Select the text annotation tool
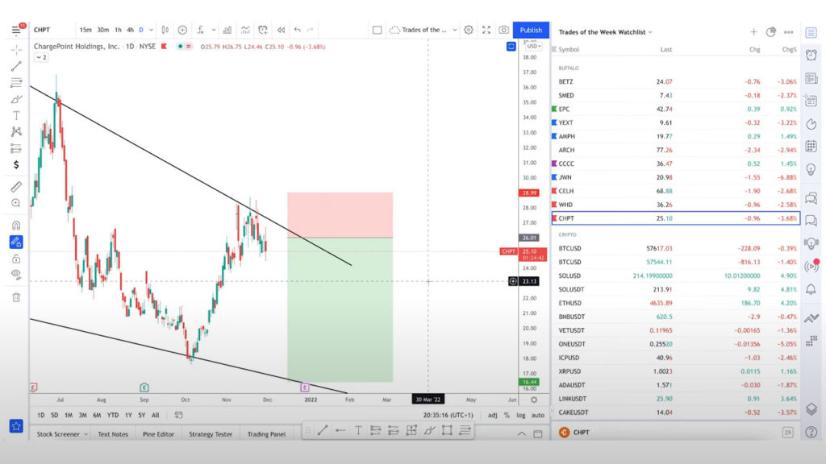 16,115
